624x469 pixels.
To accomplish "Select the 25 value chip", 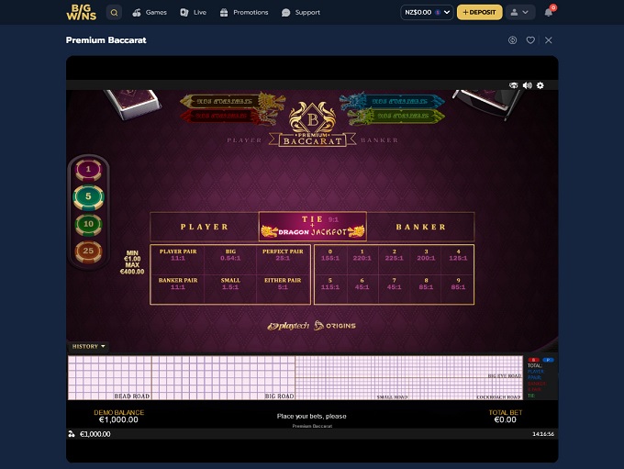I will (x=88, y=250).
